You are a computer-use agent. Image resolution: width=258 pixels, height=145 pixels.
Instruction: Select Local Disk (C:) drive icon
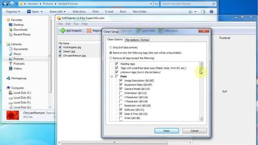(x=11, y=93)
